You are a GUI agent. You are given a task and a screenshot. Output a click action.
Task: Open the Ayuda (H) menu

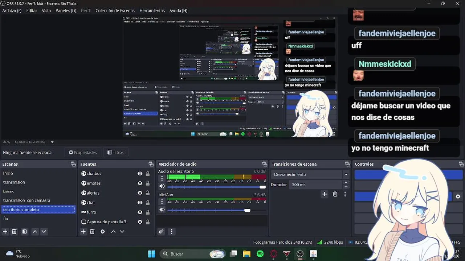178,11
